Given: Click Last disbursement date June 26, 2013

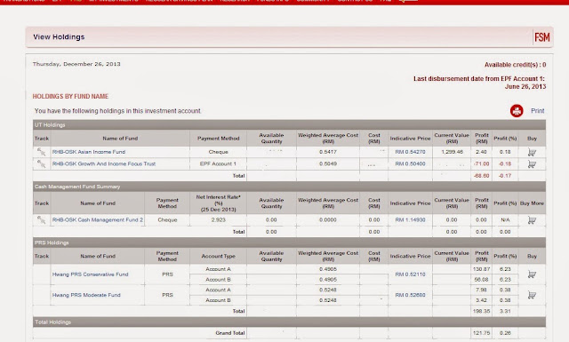Looking at the screenshot, I should (525, 87).
